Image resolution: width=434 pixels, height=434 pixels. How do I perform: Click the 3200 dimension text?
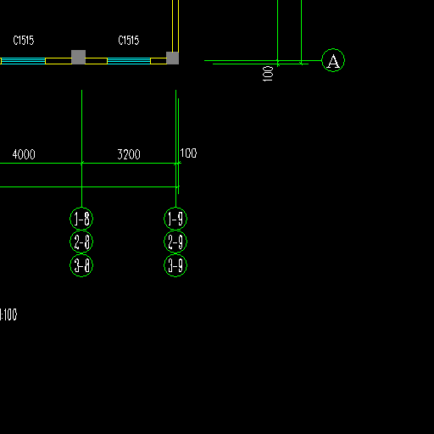tap(129, 154)
